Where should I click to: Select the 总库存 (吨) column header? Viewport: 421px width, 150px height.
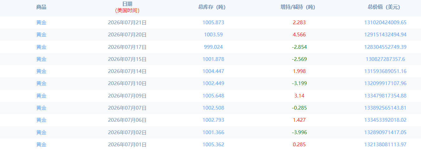[x=212, y=7]
